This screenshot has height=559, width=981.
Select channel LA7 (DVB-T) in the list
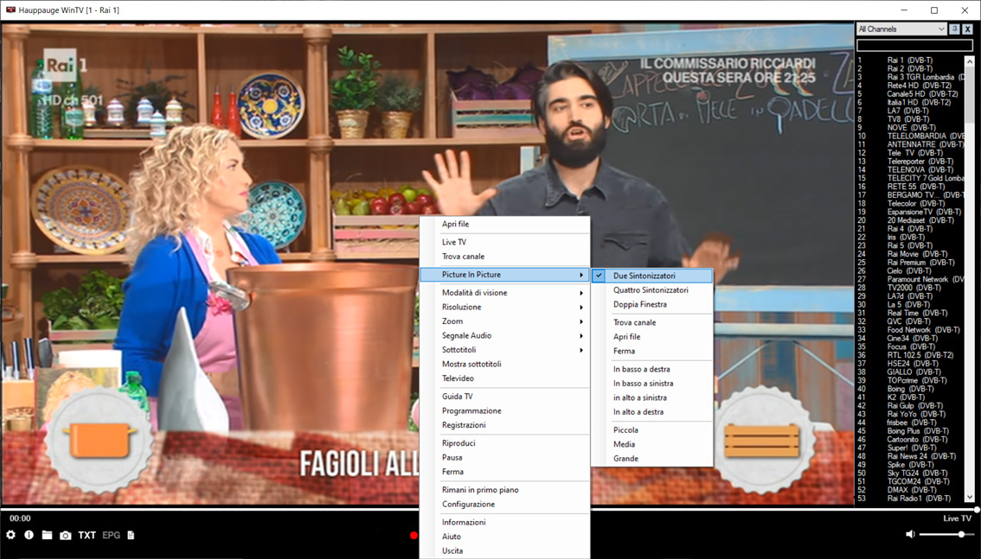click(910, 111)
